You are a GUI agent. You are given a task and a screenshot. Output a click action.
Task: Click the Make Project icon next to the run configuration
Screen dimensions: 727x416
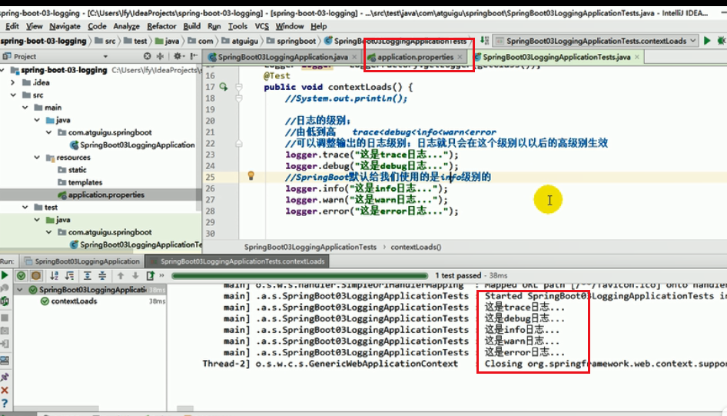point(484,41)
